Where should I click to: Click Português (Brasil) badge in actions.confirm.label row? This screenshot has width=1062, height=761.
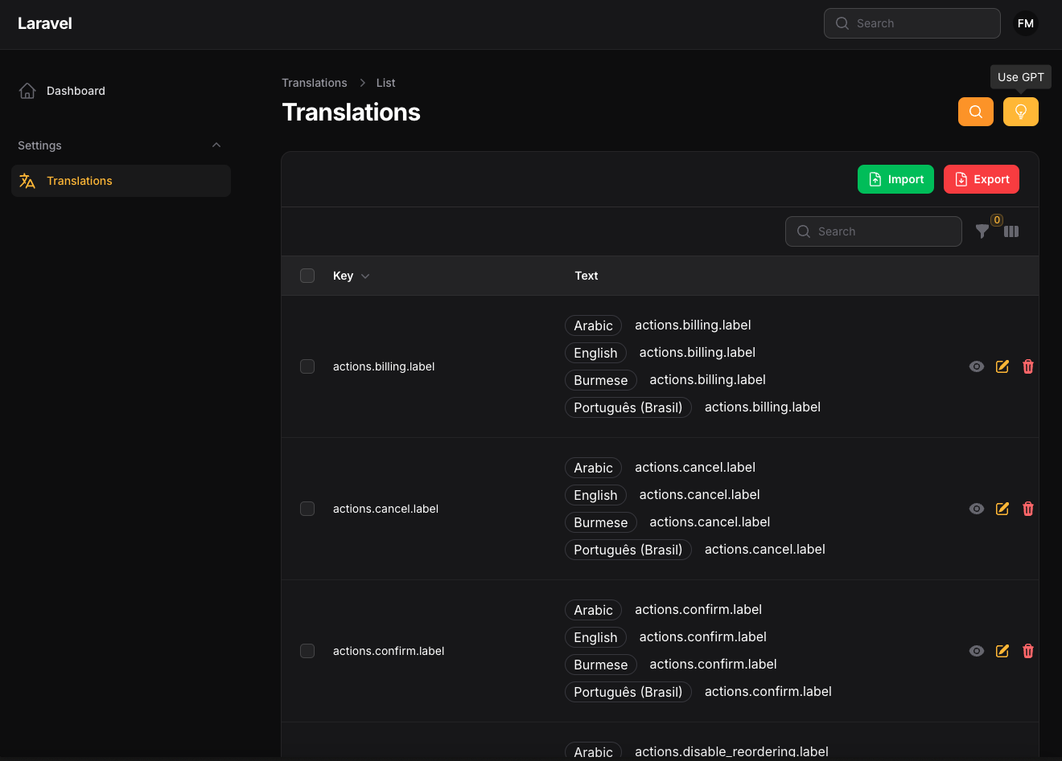[x=628, y=692]
